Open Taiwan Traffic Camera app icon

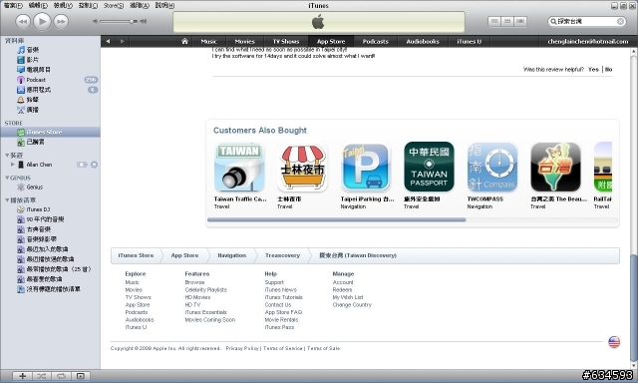[239, 167]
